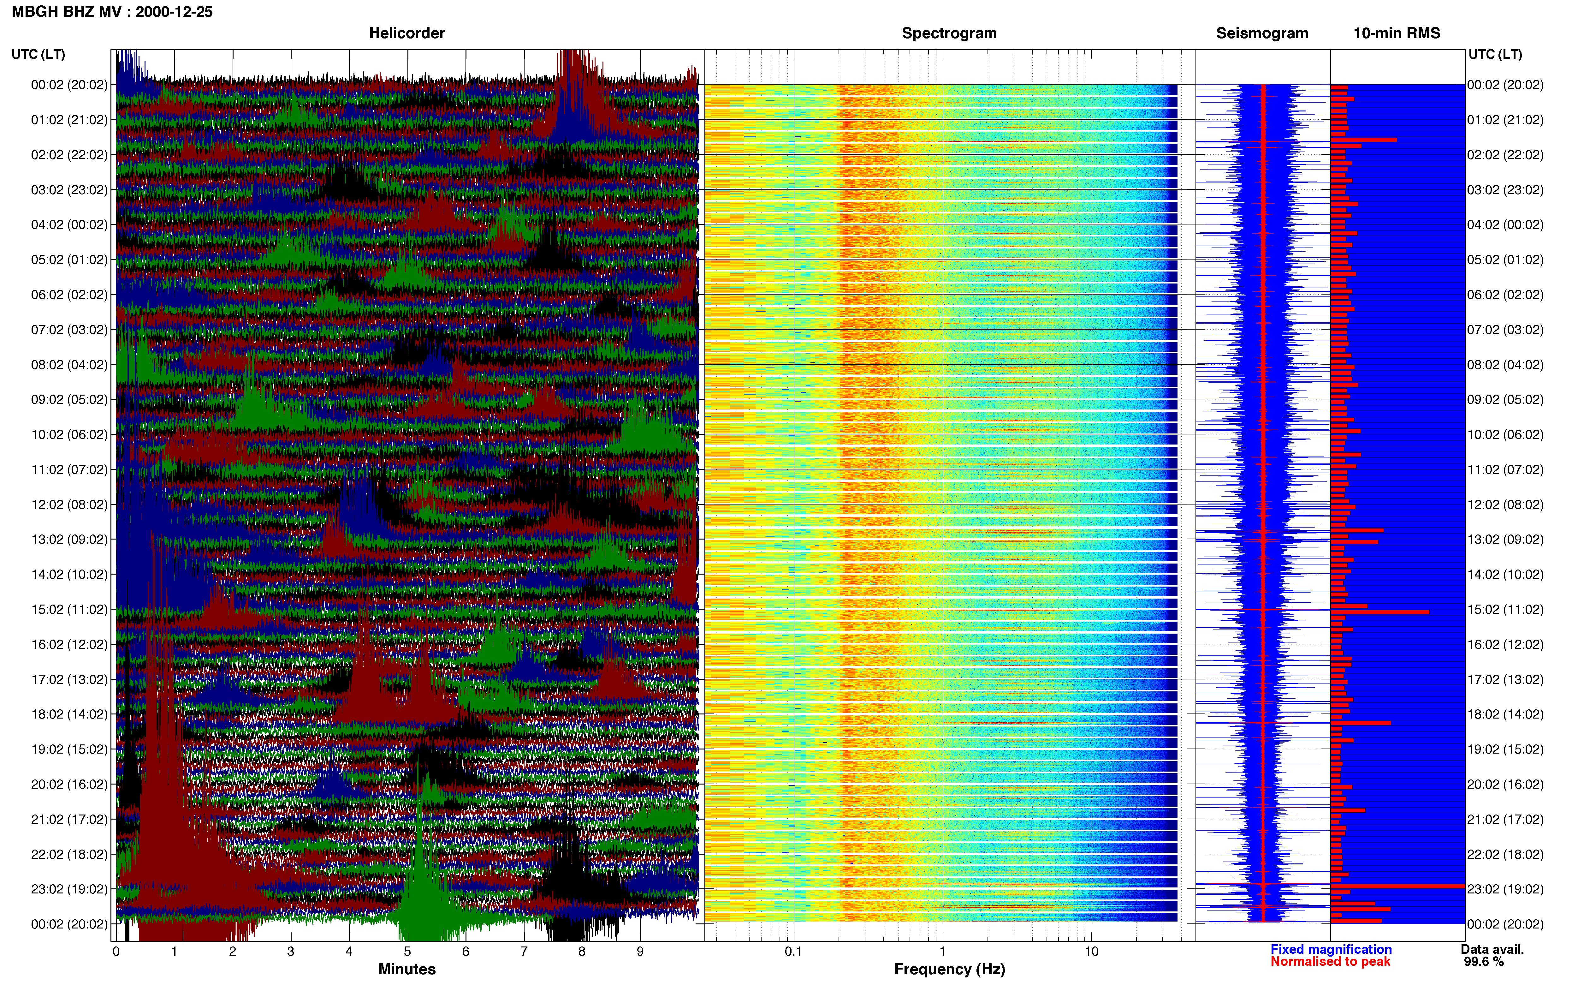The height and width of the screenshot is (991, 1584).
Task: Select the 'Minutes' axis label under helicorder
Action: [407, 969]
